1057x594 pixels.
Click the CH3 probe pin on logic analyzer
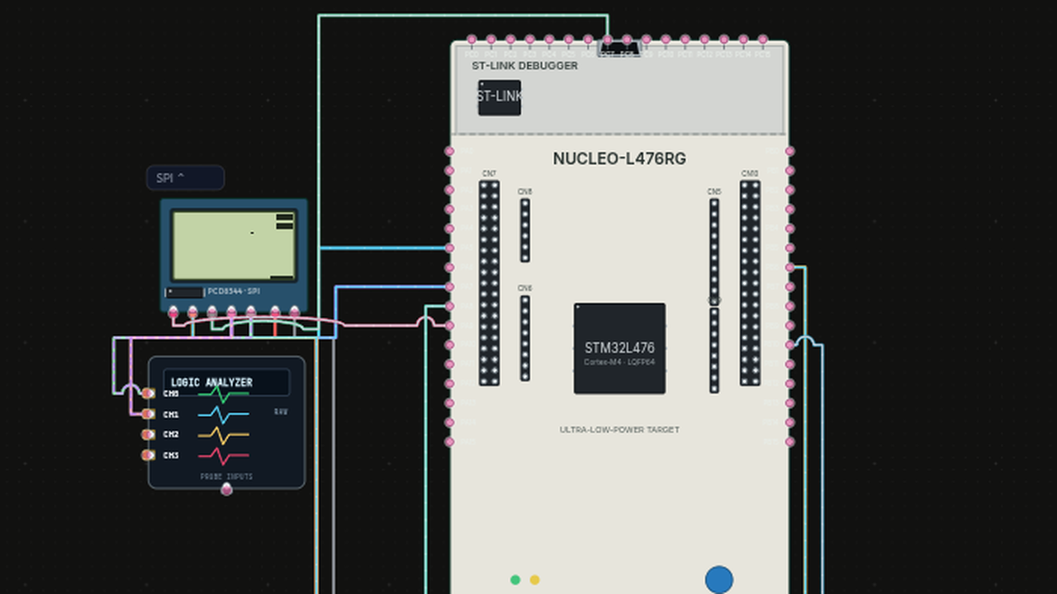[x=148, y=455]
